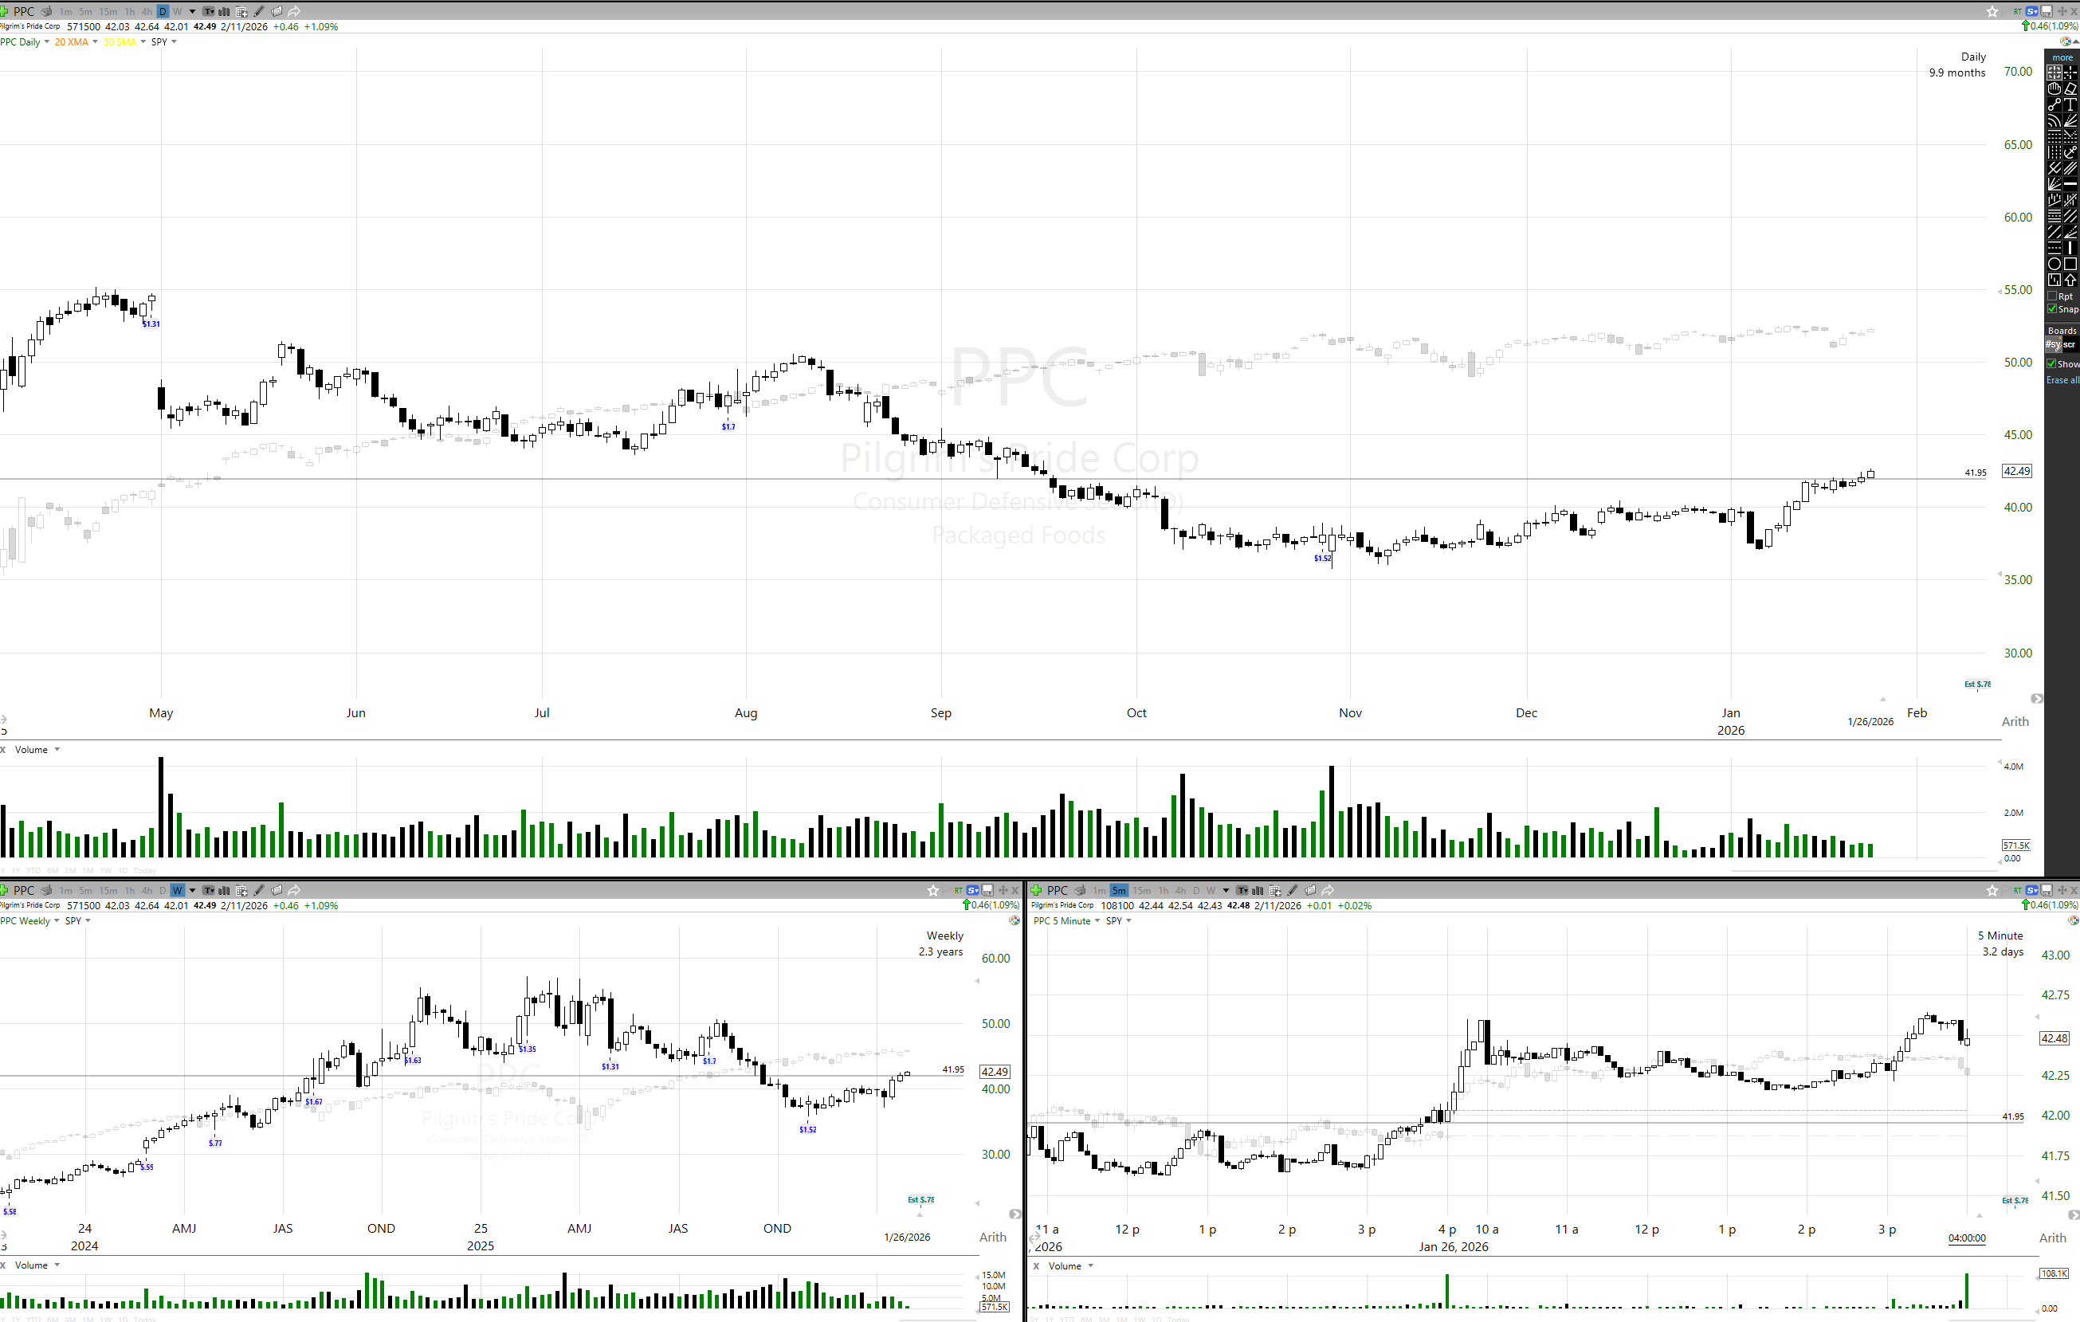2080x1322 pixels.
Task: Favorite the top chart with the star icon
Action: pyautogui.click(x=1993, y=11)
